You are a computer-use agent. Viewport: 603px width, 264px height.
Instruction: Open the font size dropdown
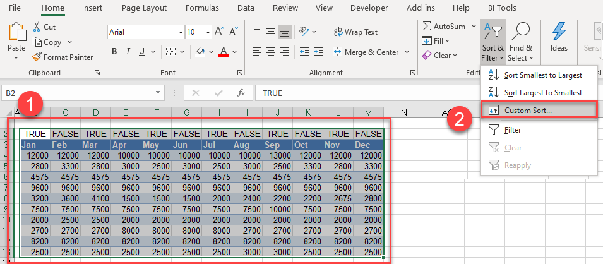pyautogui.click(x=208, y=32)
